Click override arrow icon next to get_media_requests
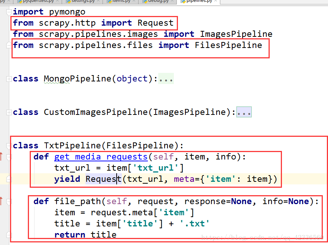The image size is (328, 245). click(1, 157)
